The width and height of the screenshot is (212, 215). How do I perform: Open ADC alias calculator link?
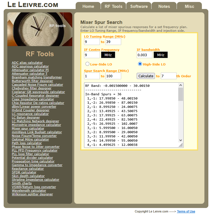click(27, 63)
